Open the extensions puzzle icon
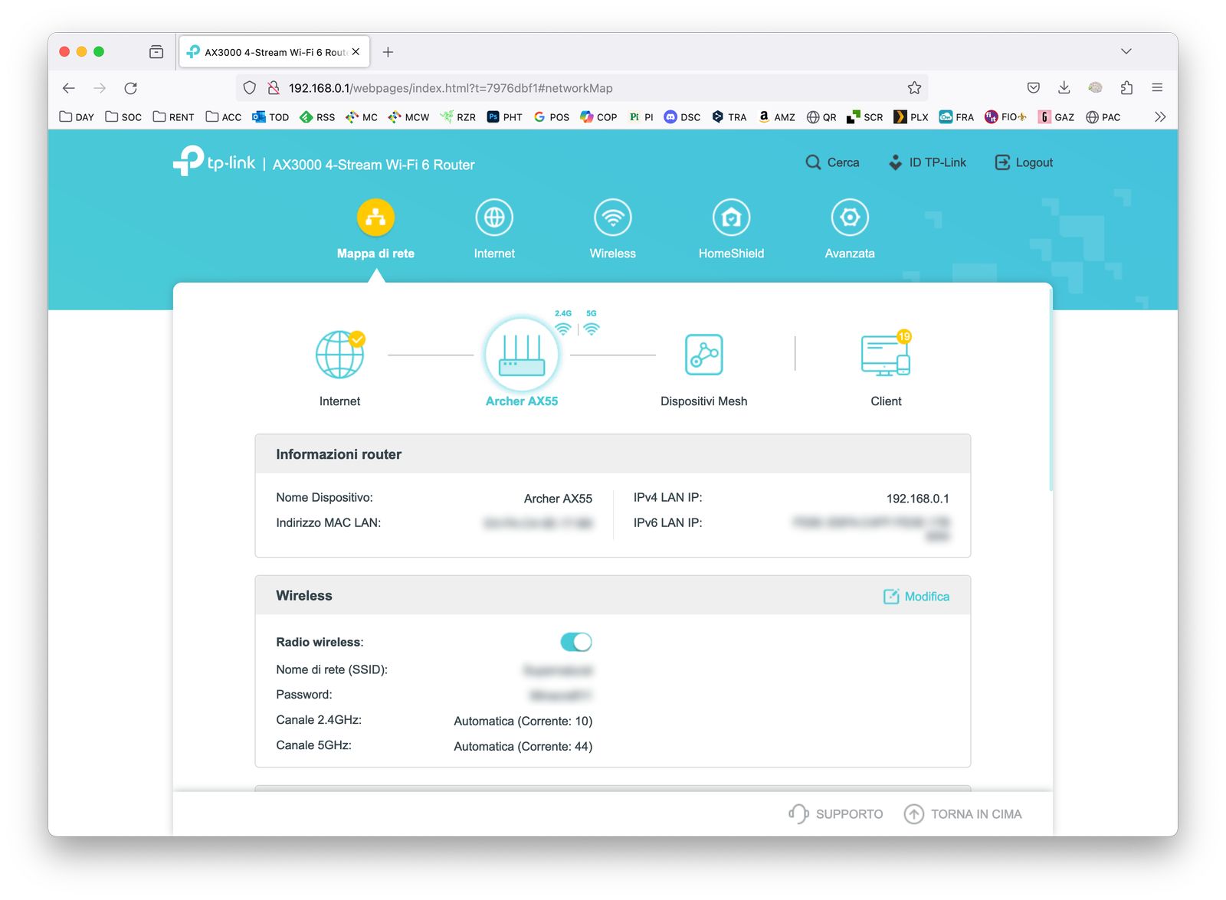This screenshot has height=900, width=1226. coord(1126,88)
